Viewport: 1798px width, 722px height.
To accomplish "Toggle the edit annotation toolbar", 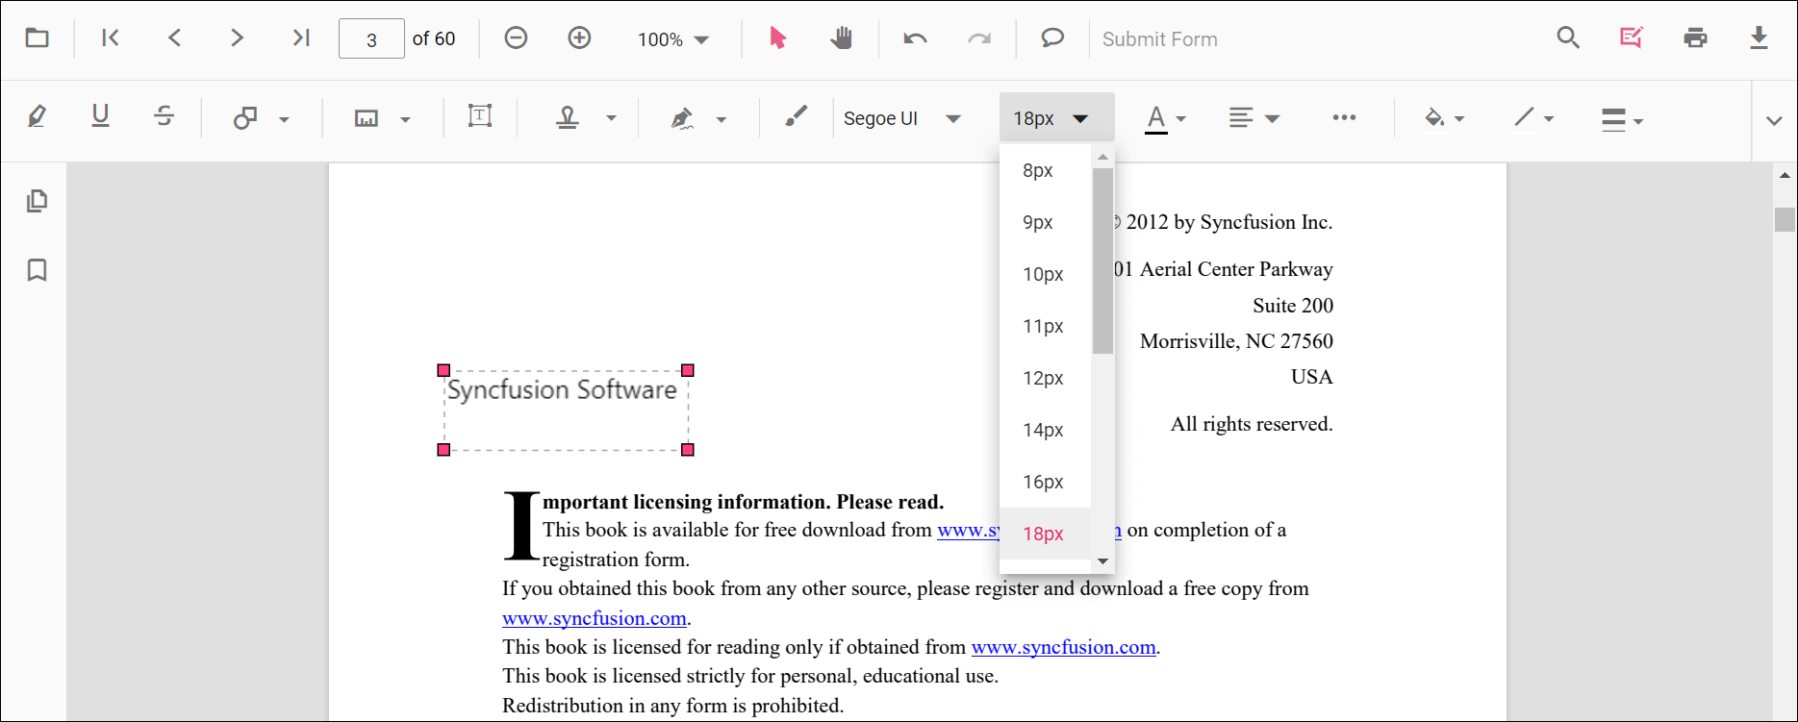I will coord(1632,38).
